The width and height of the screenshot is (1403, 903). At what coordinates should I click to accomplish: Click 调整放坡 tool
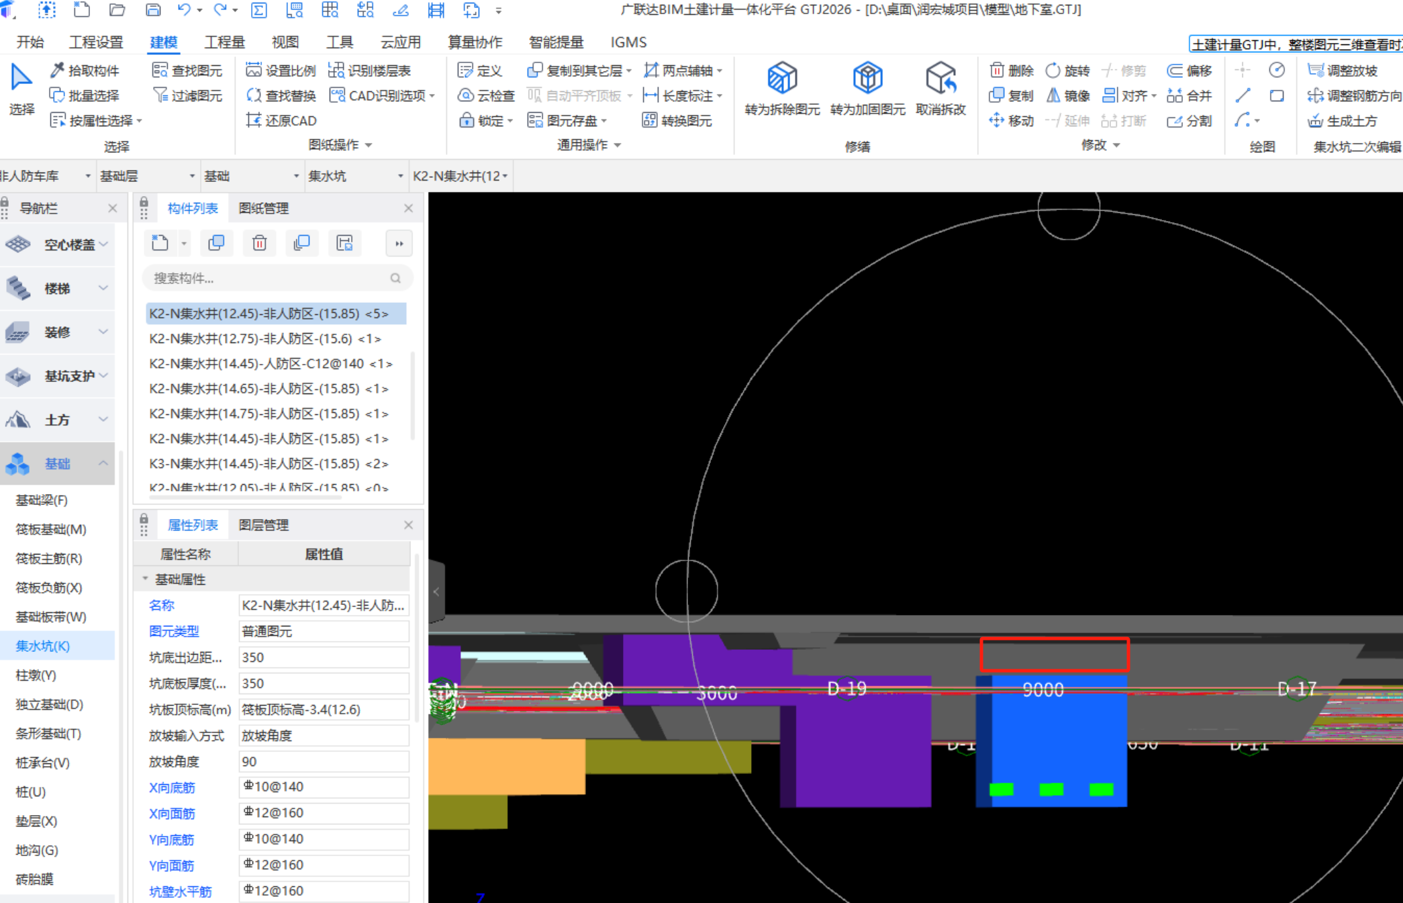pos(1343,70)
